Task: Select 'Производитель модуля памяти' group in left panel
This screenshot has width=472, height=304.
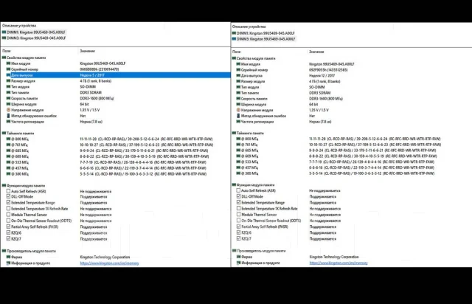Action: [x=29, y=251]
